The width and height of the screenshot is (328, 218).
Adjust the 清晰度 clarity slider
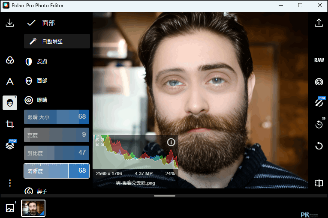57,171
